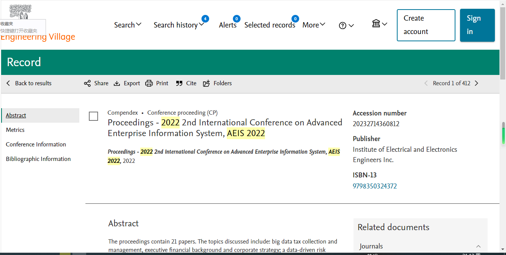Click the italic source title line

coord(224,156)
